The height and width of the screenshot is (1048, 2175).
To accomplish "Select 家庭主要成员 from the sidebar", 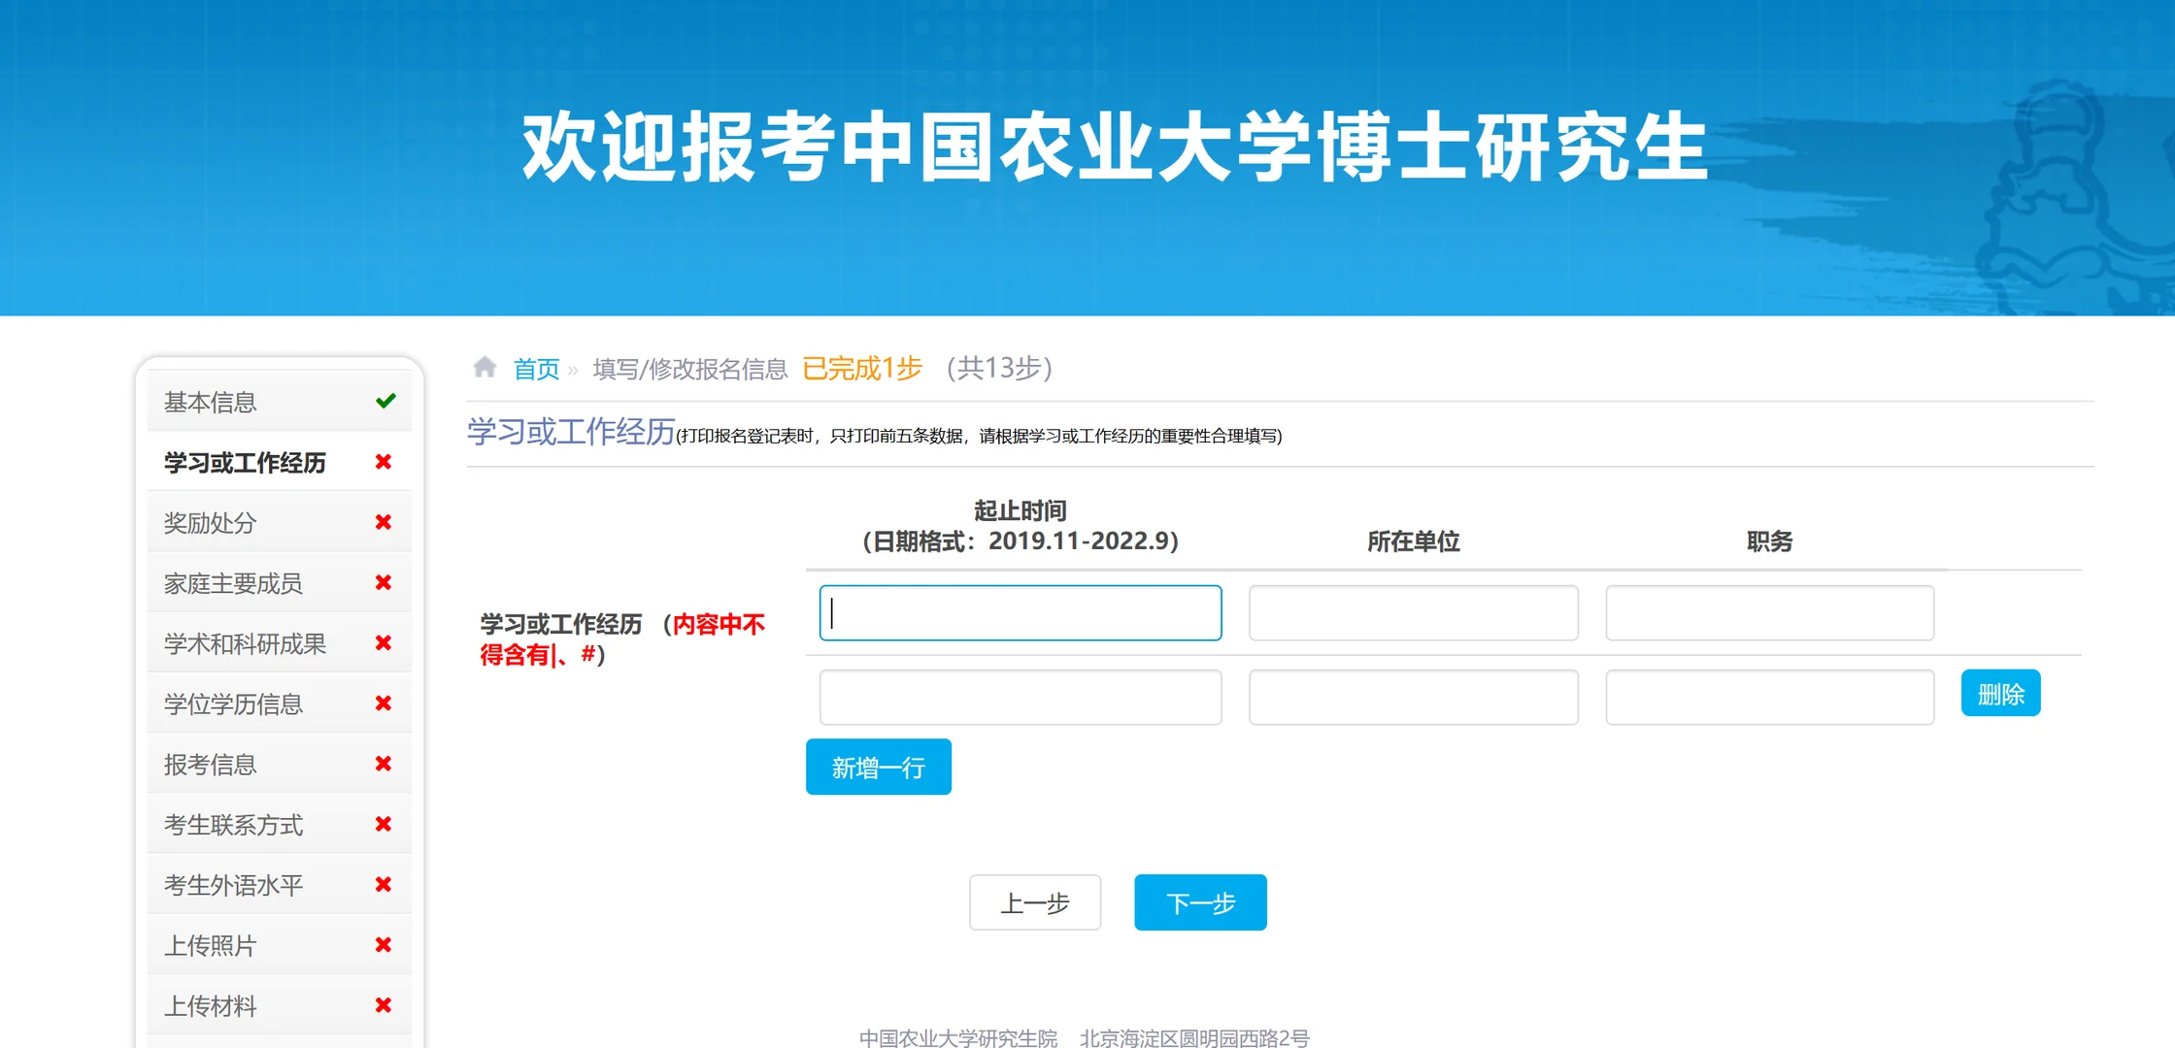I will [234, 582].
